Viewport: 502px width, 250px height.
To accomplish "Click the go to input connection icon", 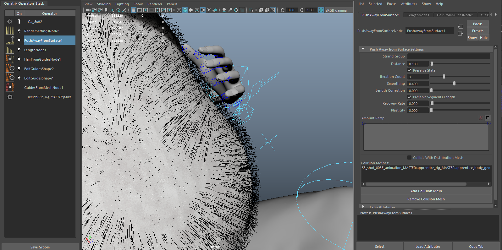I will (460, 27).
